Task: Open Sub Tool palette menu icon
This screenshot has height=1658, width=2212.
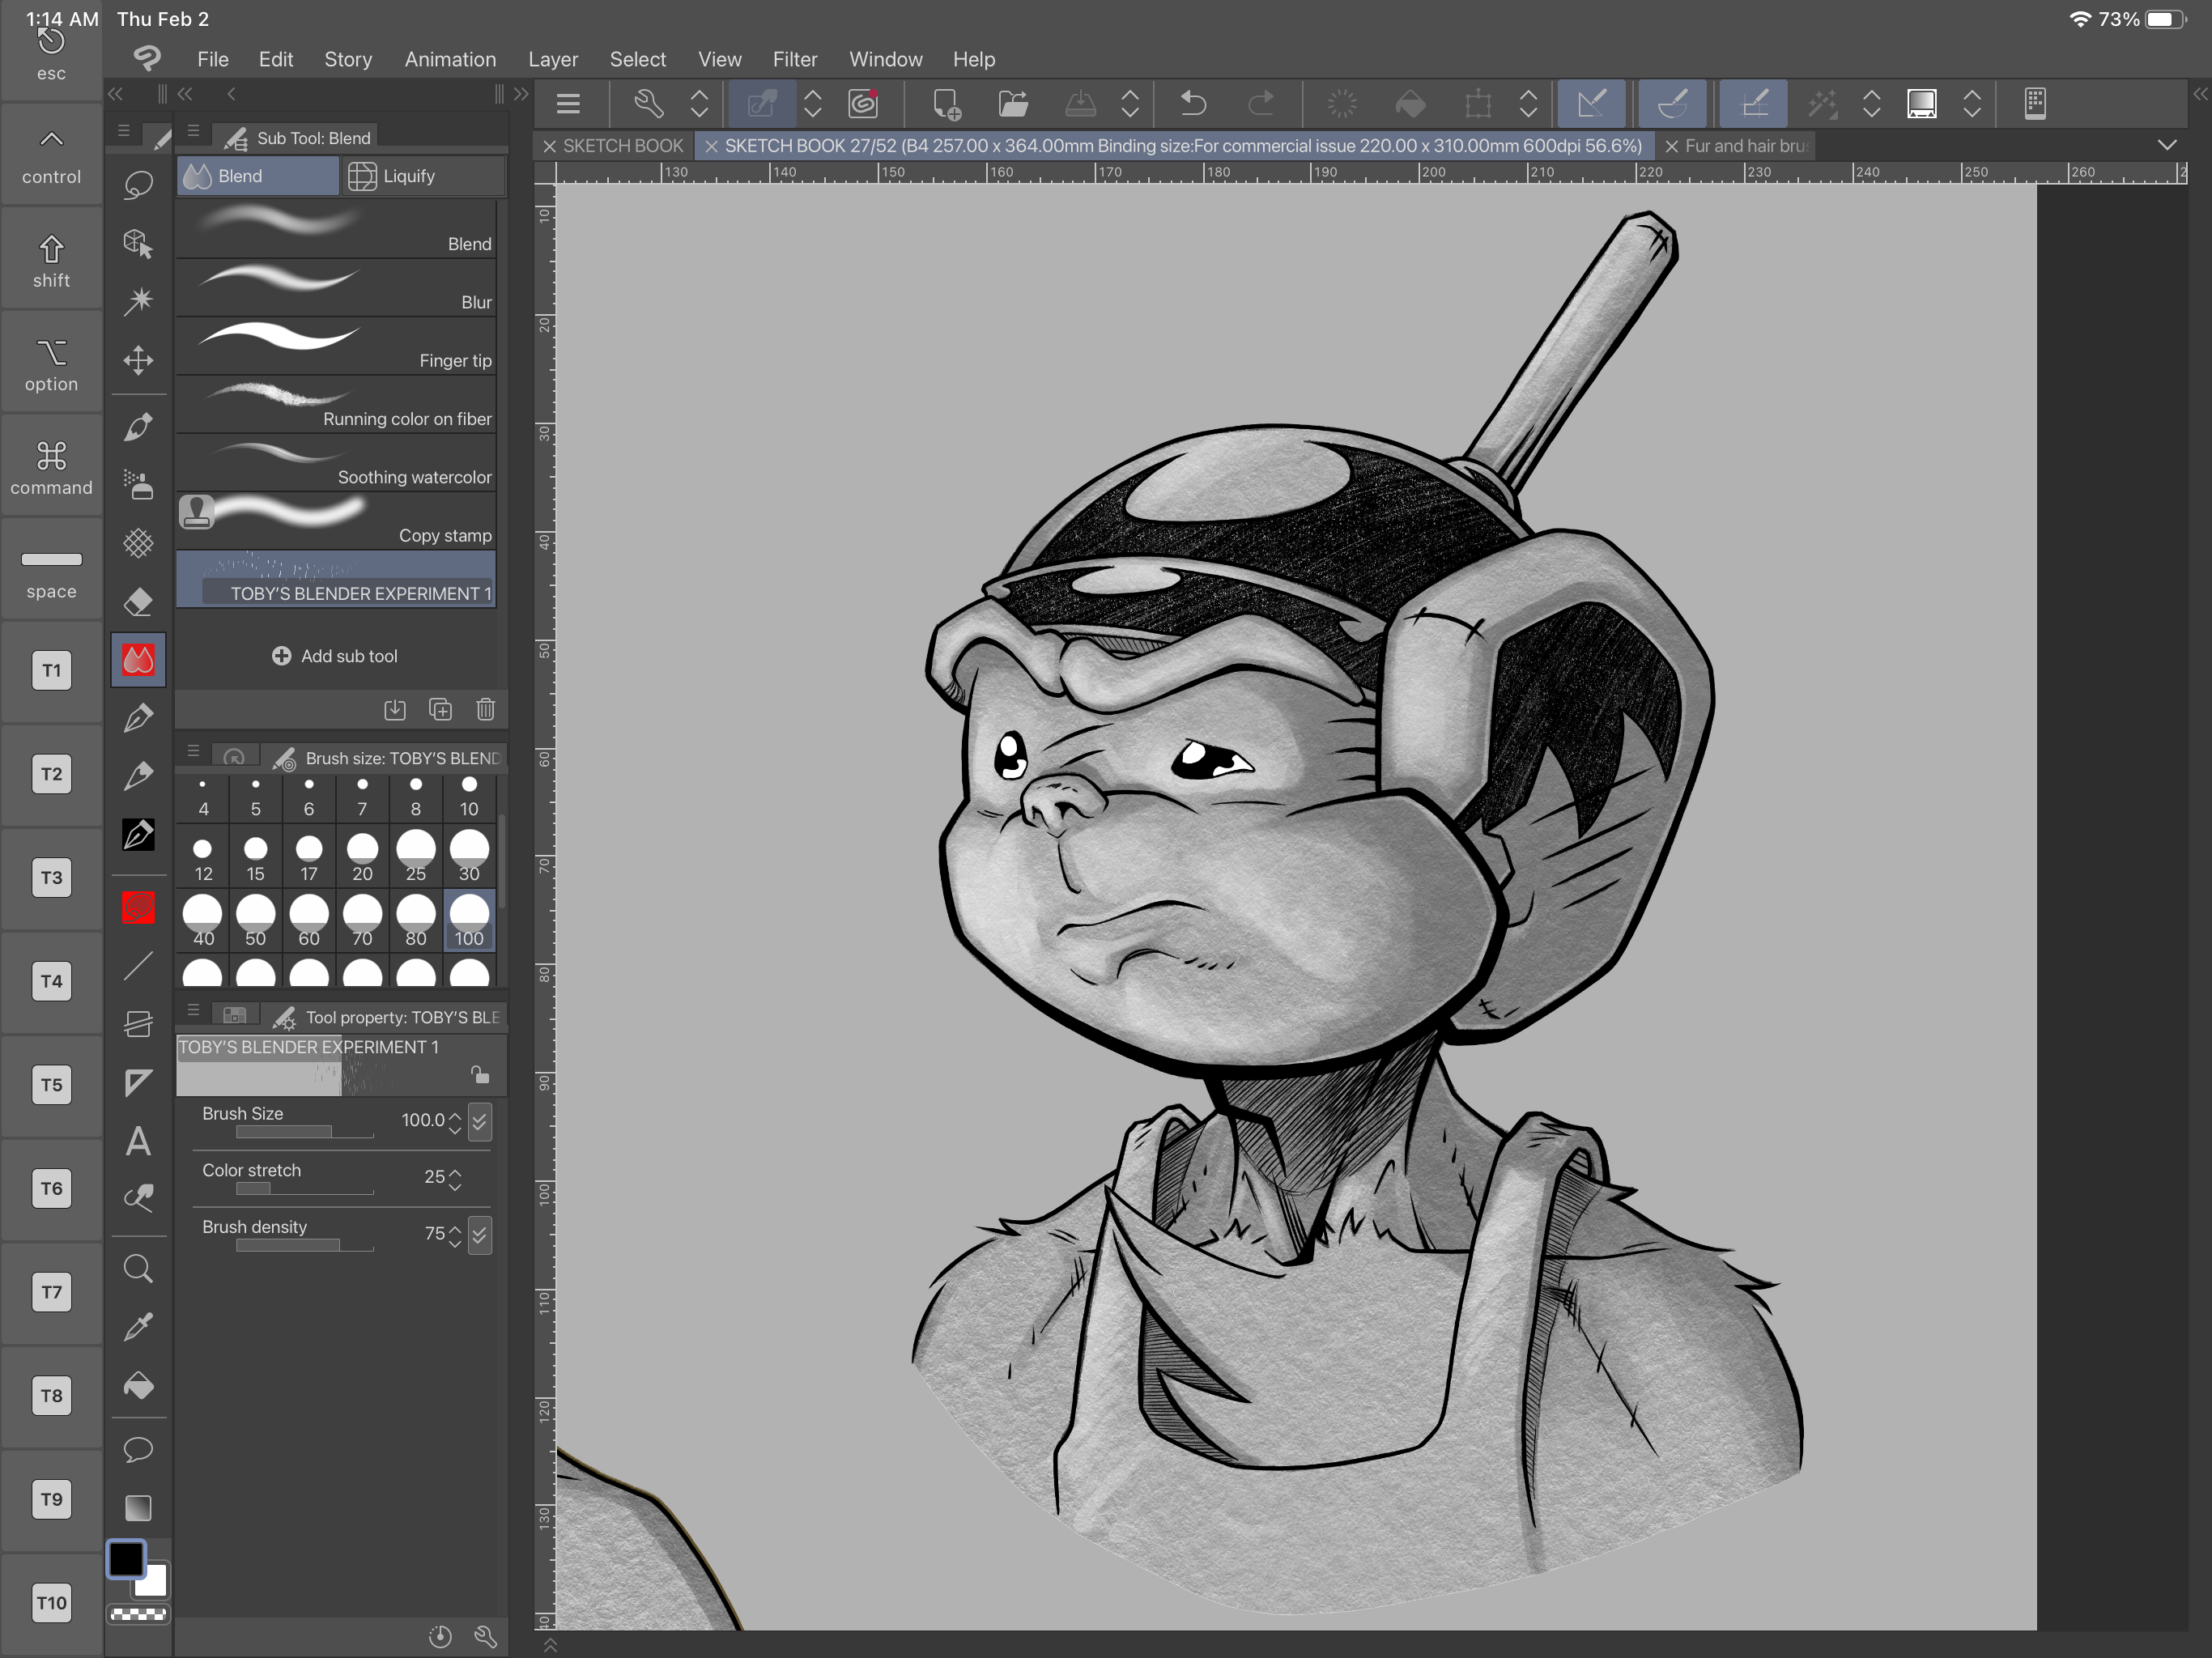Action: (194, 131)
